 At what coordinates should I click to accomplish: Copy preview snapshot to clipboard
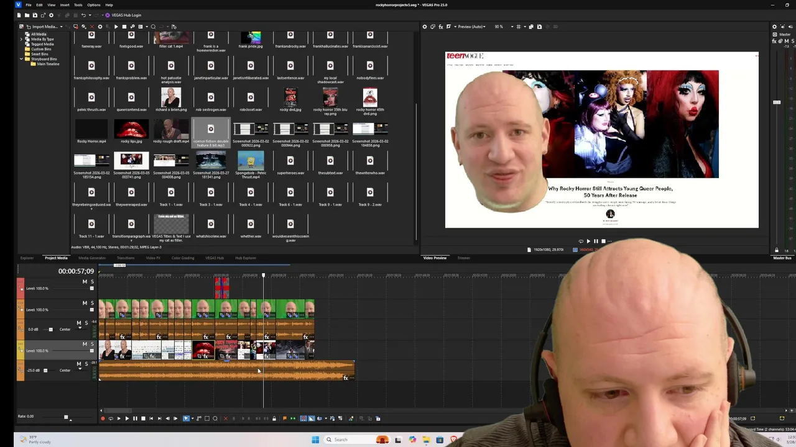(531, 27)
